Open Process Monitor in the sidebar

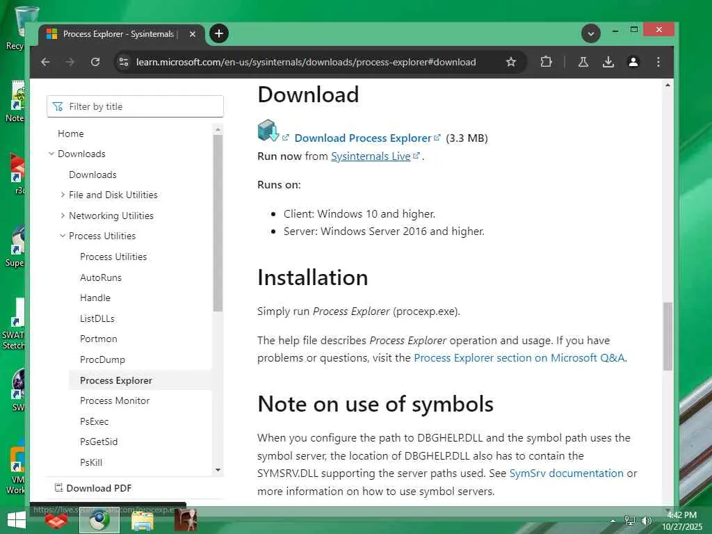click(115, 400)
